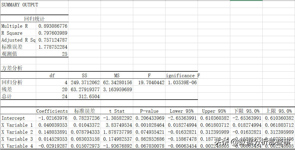The image size is (295, 150).
Task: Click X Variable 4 t Stat -1.93676892
Action: 117,146
